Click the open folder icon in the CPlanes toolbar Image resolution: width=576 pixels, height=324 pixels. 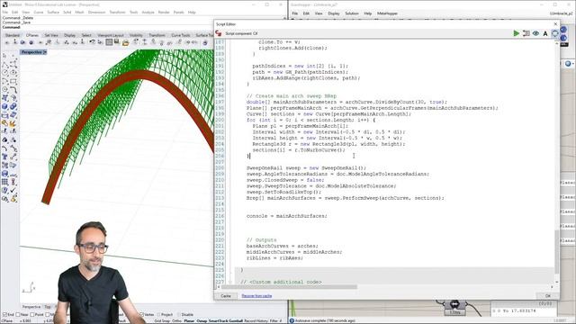126,43
